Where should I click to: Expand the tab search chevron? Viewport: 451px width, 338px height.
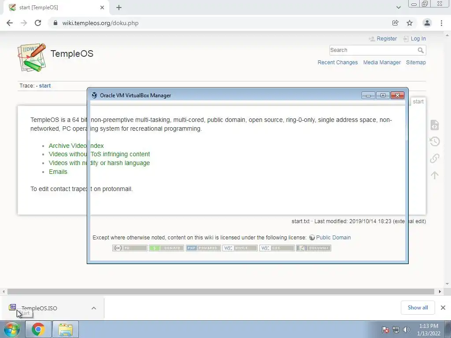point(398,7)
